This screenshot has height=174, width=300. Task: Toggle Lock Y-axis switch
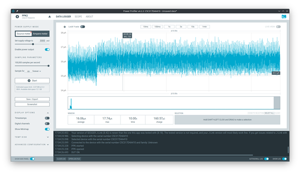[82, 27]
